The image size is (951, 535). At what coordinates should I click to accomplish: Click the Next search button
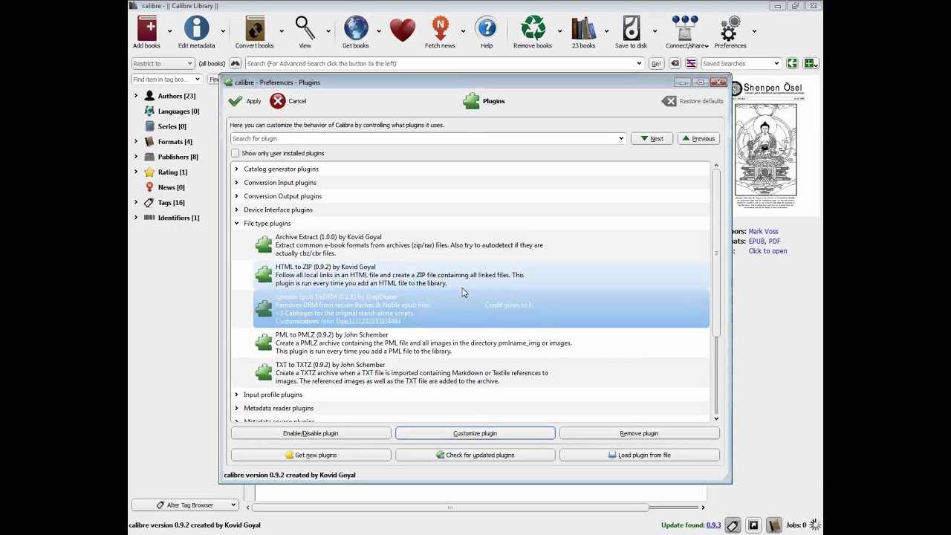[x=652, y=138]
